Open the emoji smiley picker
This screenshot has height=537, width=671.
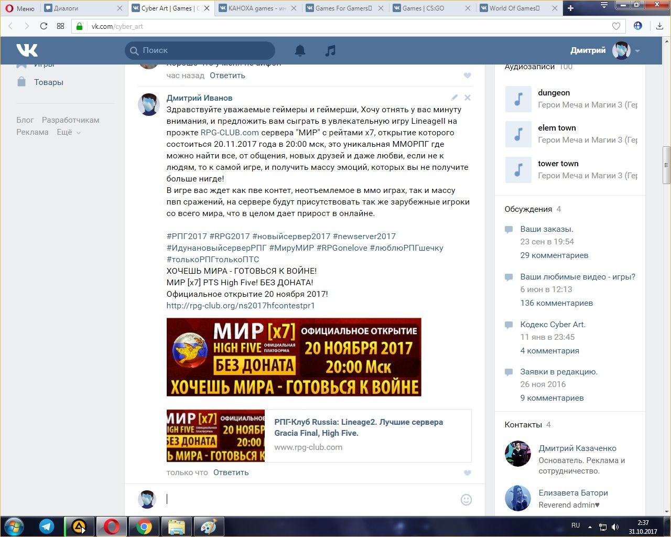466,500
